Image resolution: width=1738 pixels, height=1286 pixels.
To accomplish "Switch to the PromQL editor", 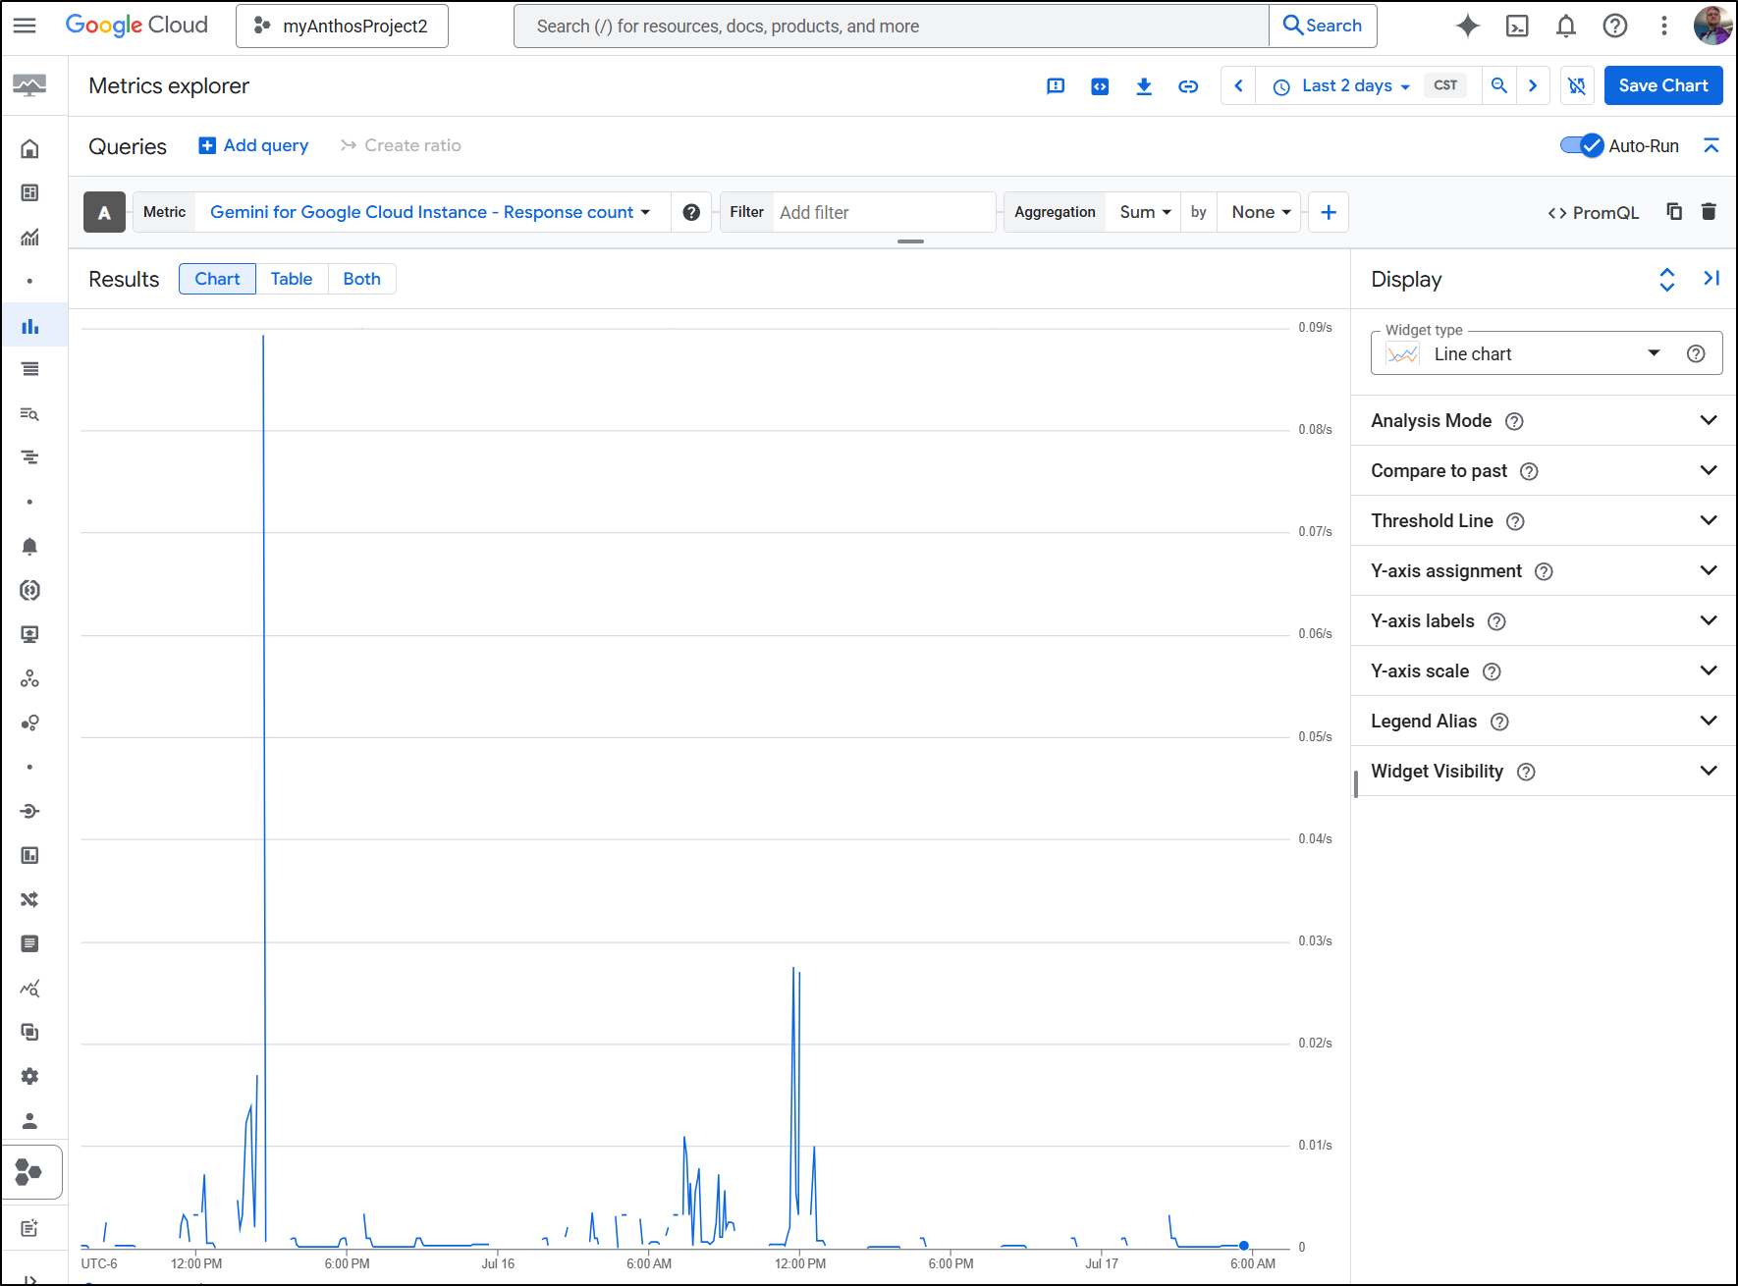I will pyautogui.click(x=1593, y=213).
